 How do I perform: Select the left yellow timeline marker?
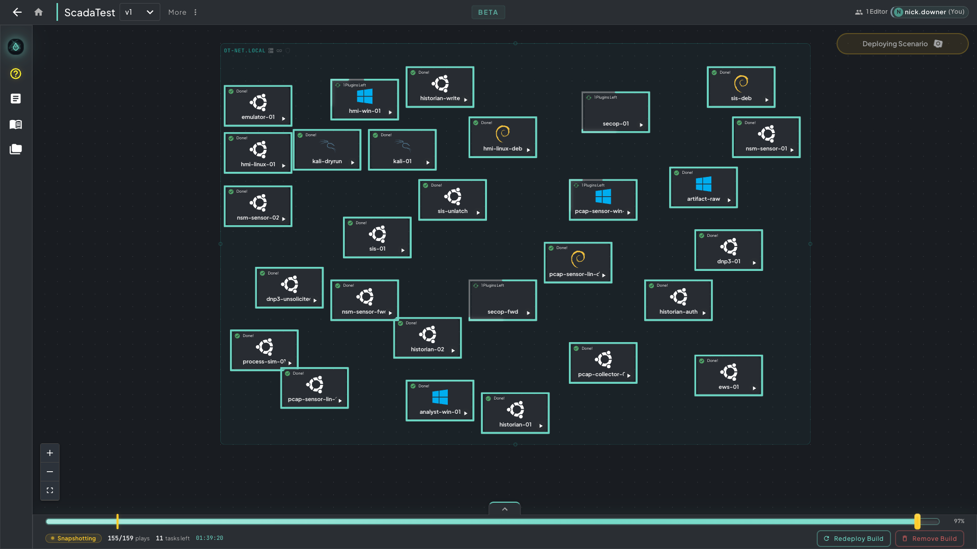click(118, 521)
